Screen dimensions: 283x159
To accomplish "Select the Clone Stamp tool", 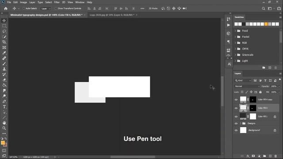I will 4,69.
